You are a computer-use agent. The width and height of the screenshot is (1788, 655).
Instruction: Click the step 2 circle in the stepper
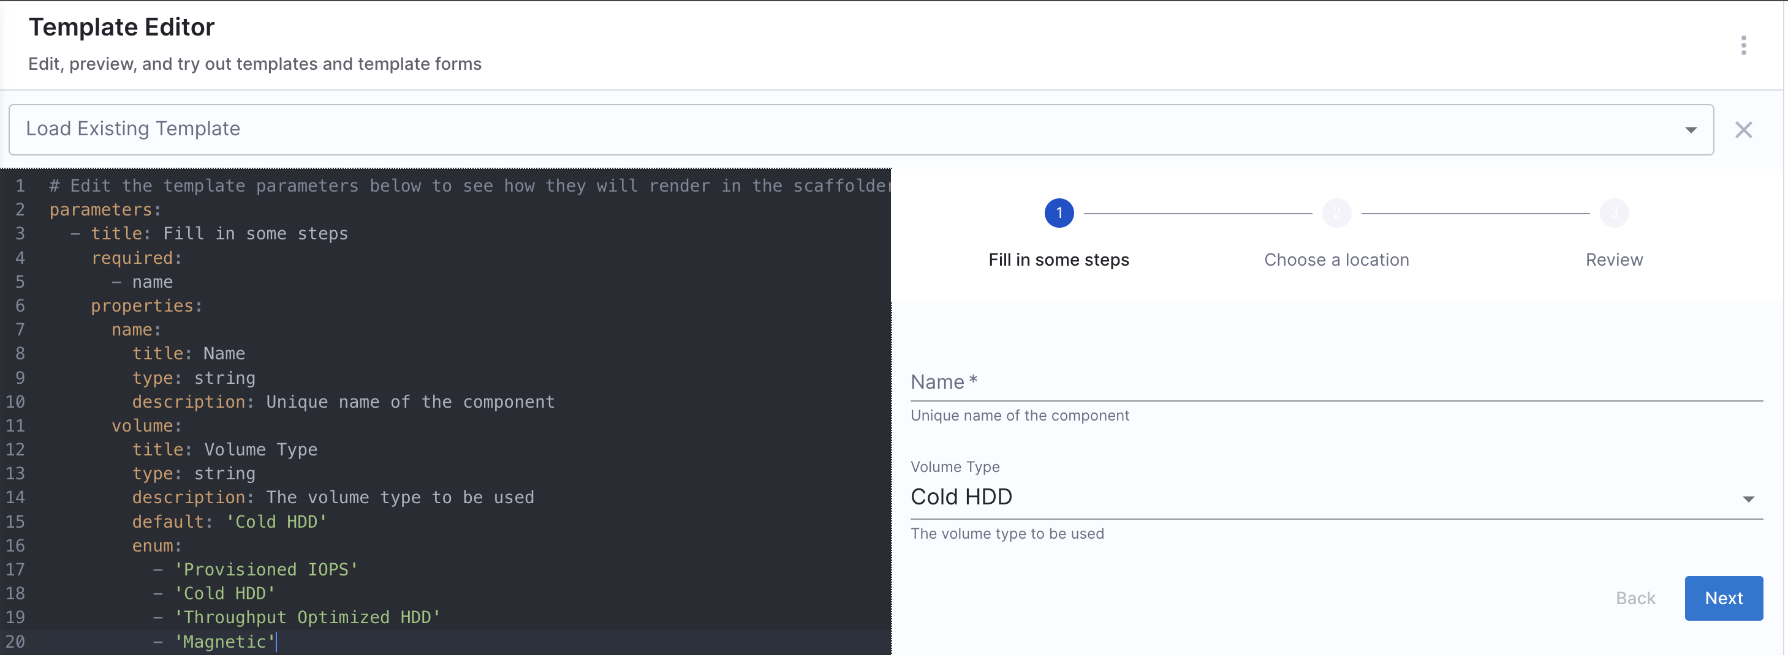[x=1336, y=213]
